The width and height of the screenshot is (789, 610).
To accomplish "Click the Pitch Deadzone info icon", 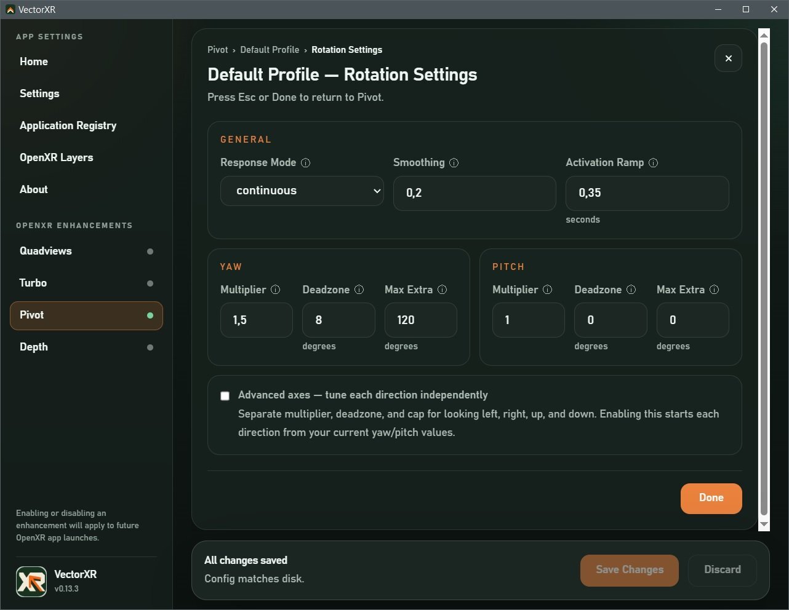I will (x=631, y=290).
